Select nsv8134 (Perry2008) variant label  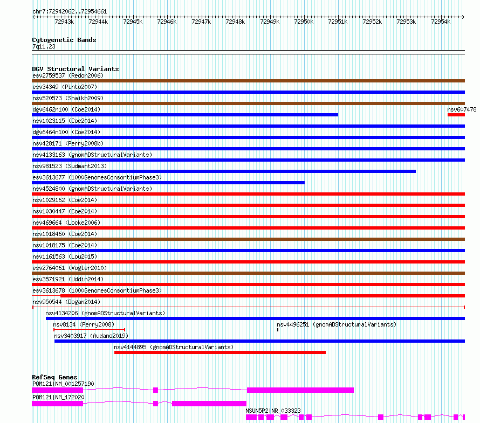[84, 324]
